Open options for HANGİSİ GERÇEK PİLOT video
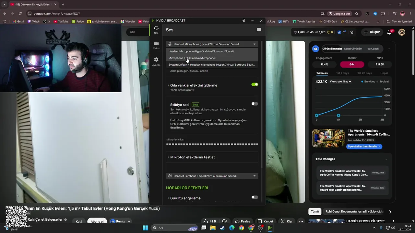 [x=394, y=221]
